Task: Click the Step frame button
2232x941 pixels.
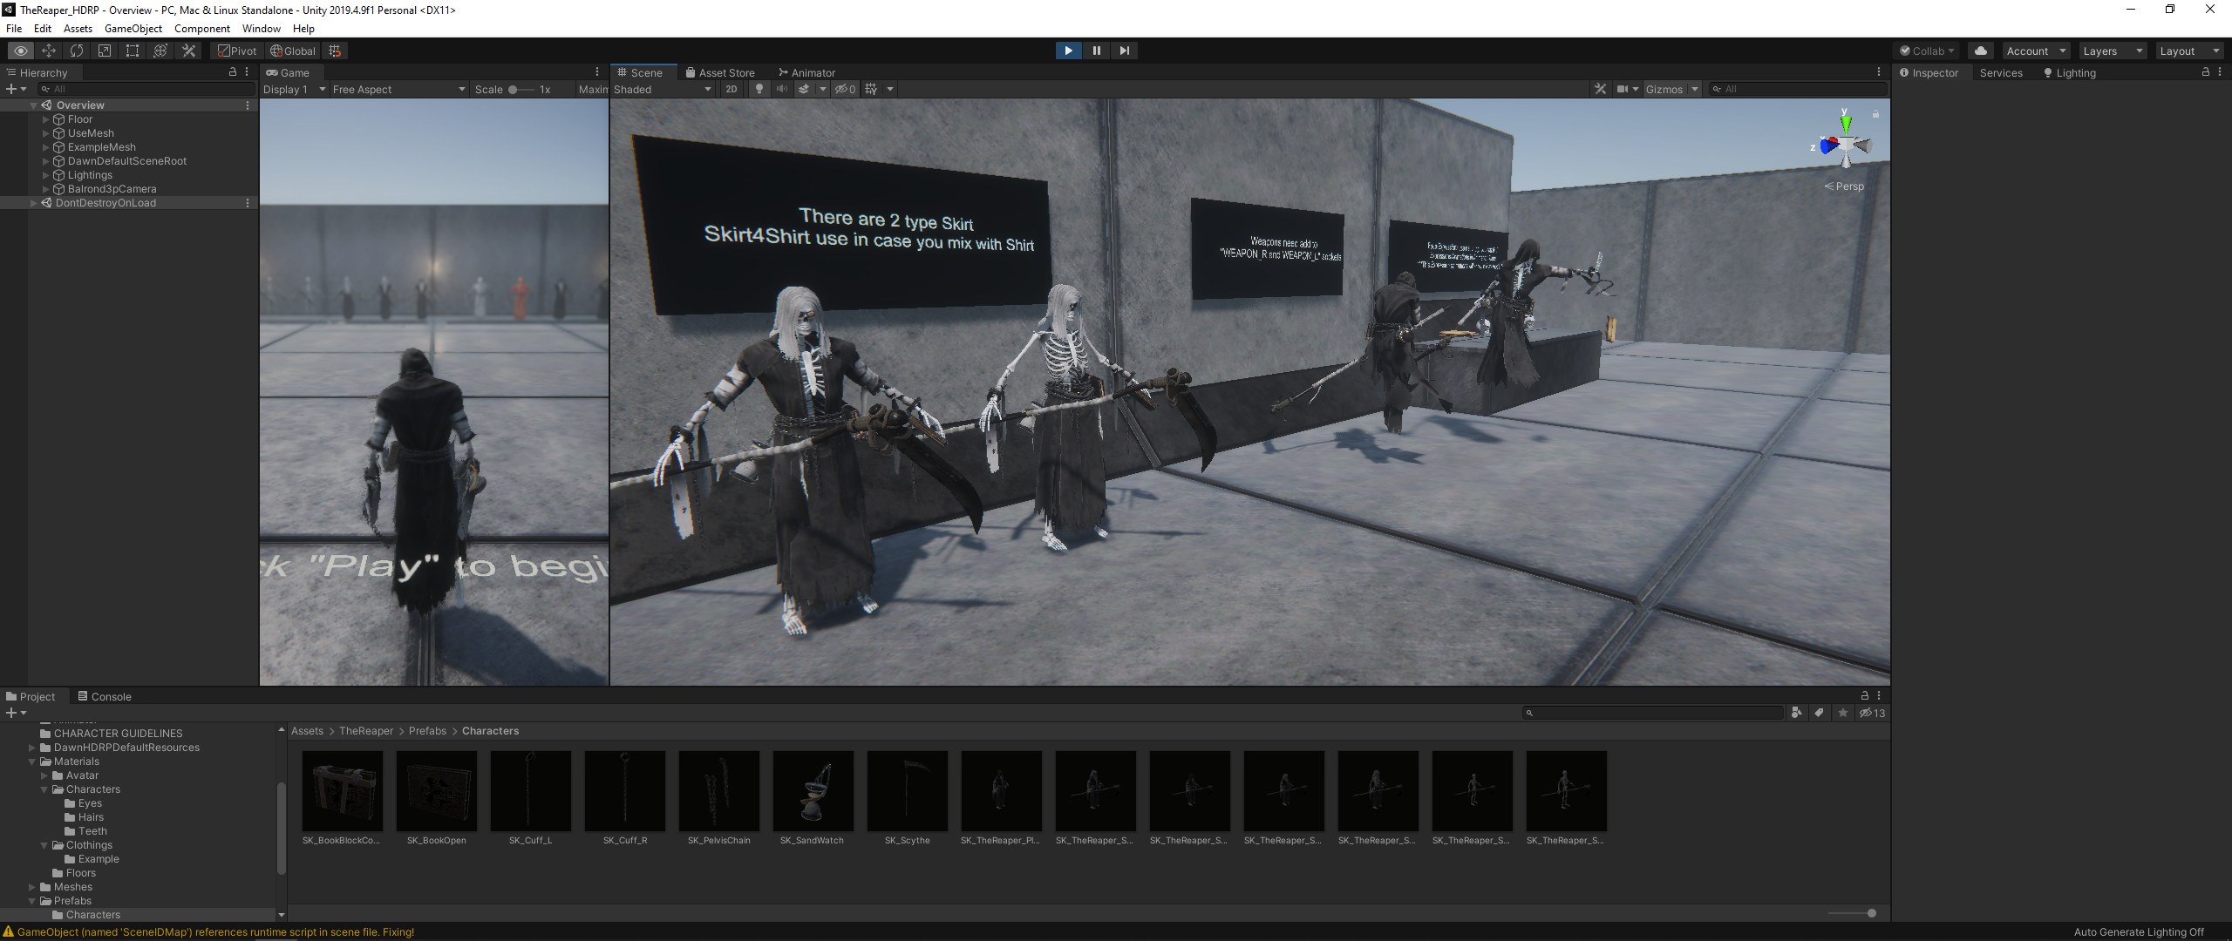Action: pyautogui.click(x=1124, y=51)
